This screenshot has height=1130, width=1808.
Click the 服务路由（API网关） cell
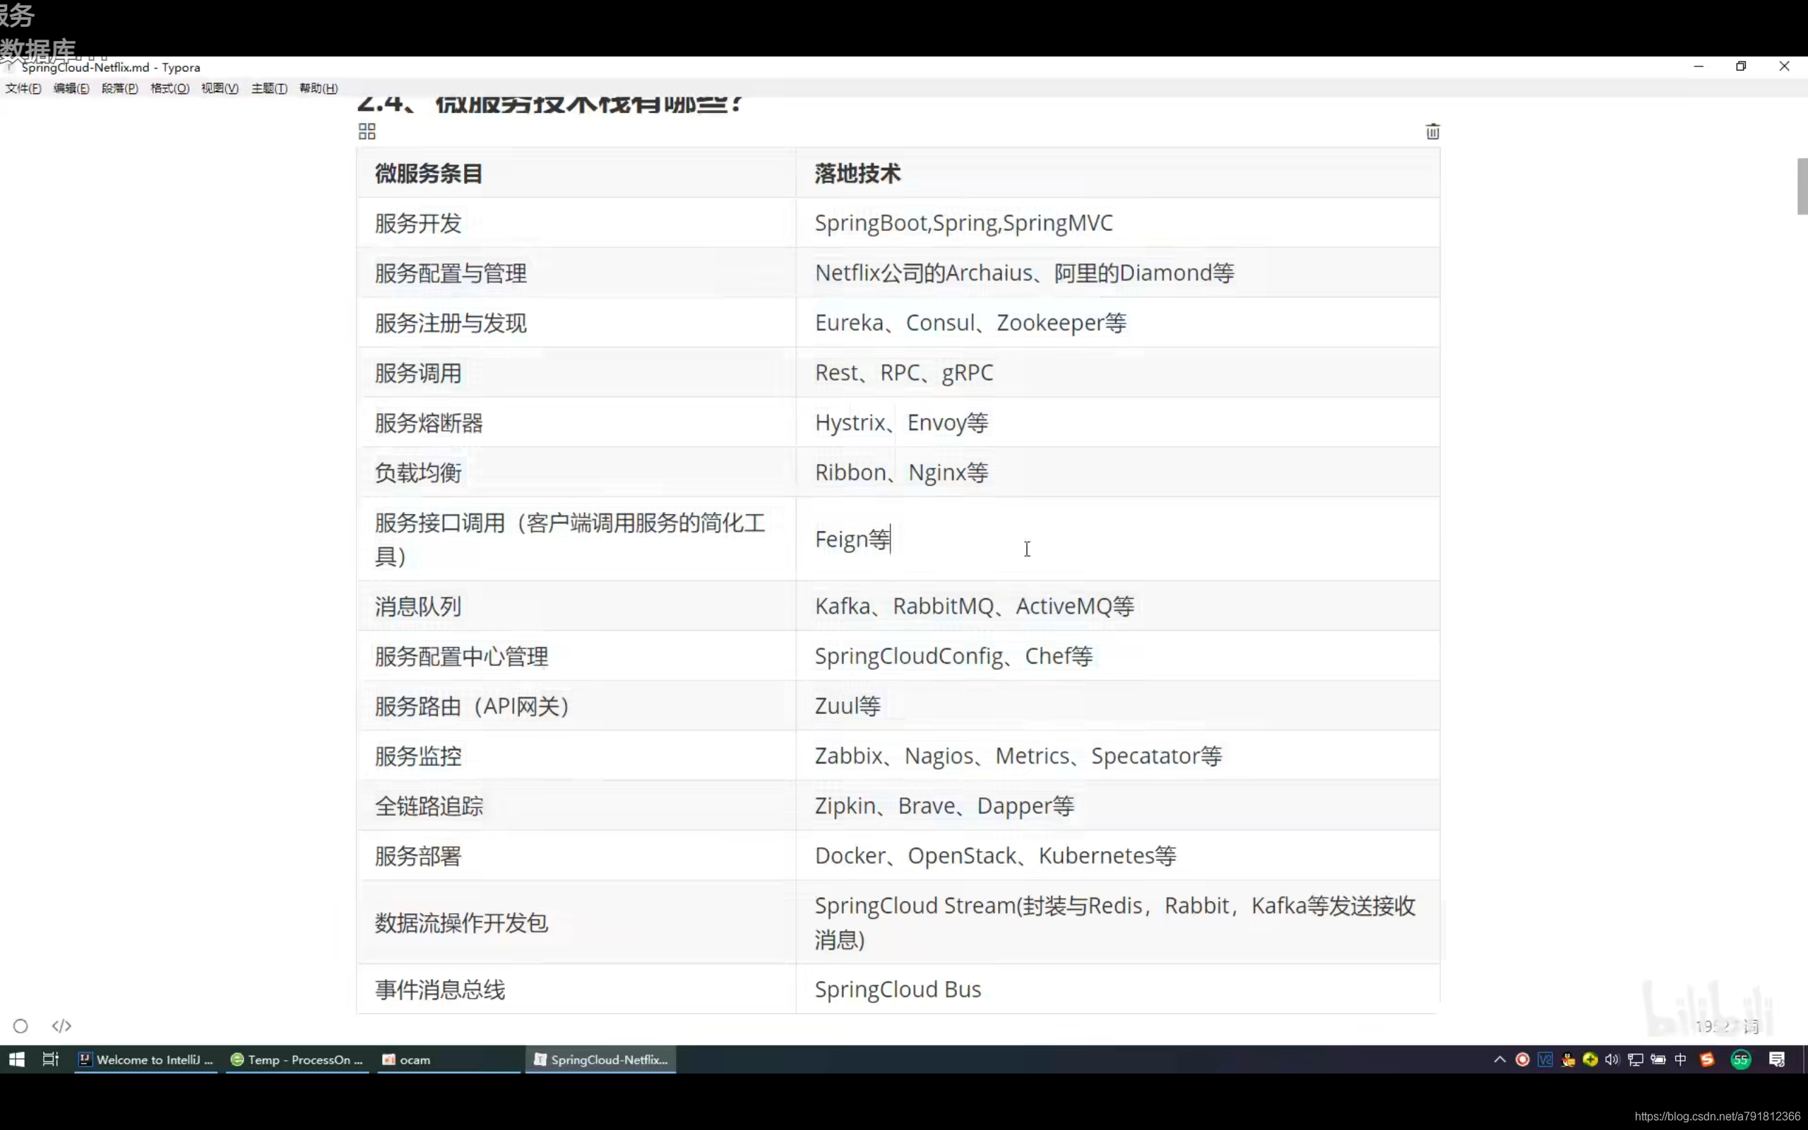(576, 706)
